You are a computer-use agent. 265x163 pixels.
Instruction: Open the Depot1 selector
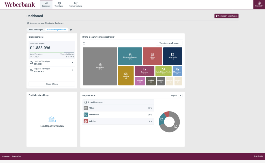(x=174, y=95)
